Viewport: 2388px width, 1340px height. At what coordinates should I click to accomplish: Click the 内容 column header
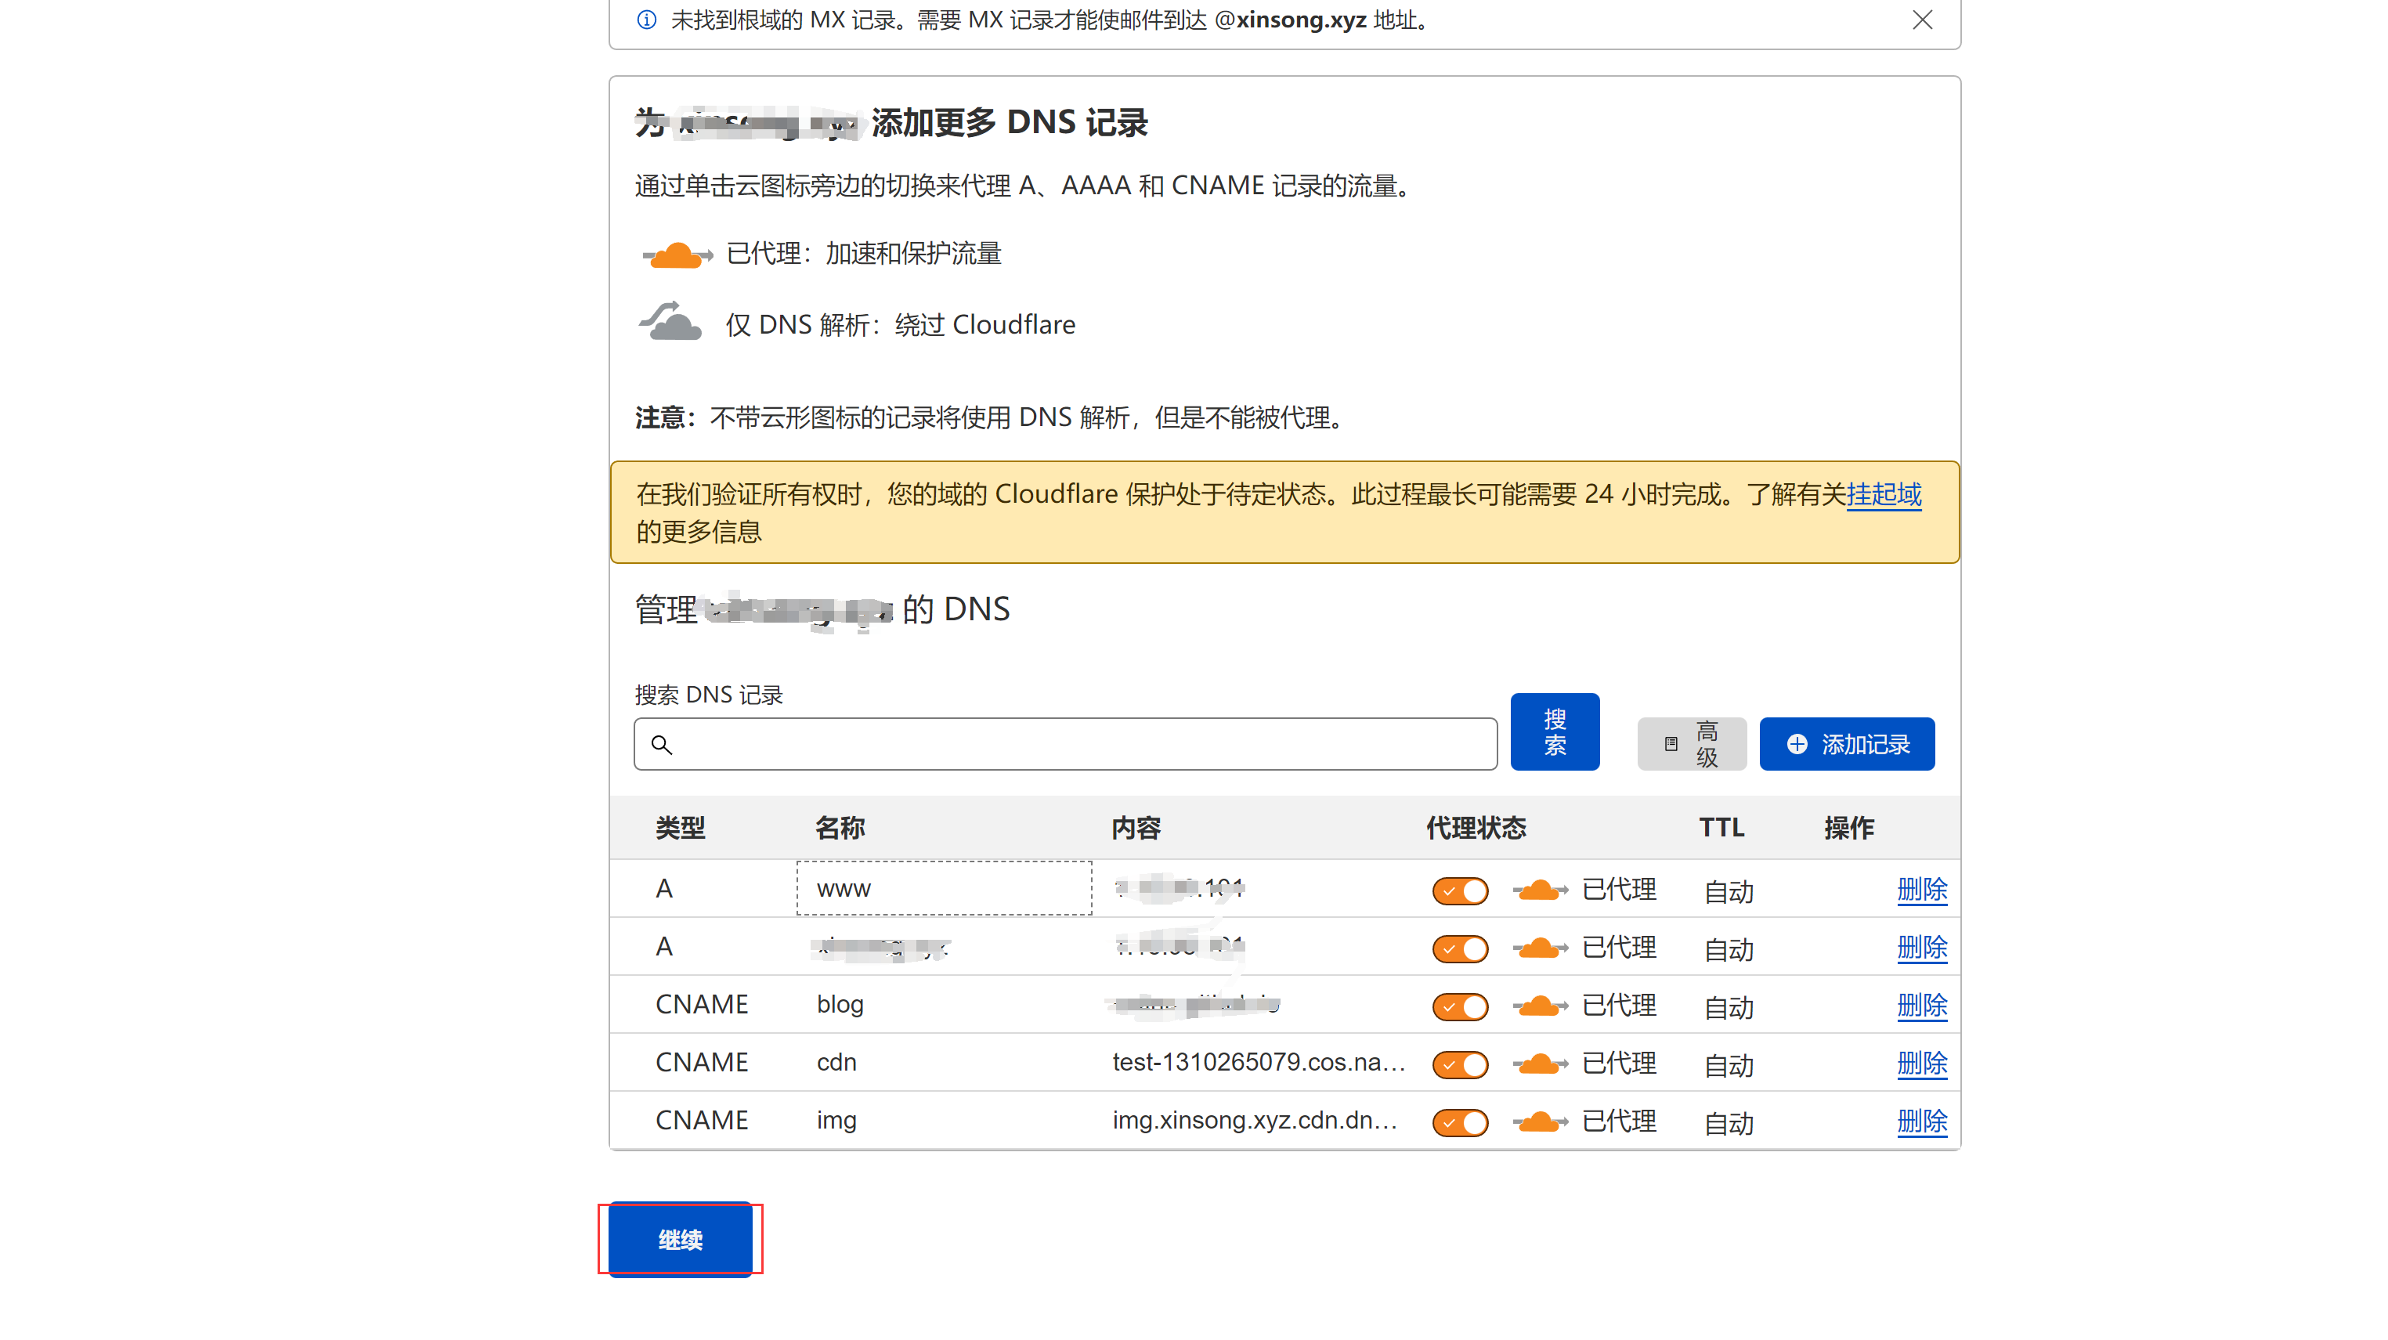coord(1136,828)
